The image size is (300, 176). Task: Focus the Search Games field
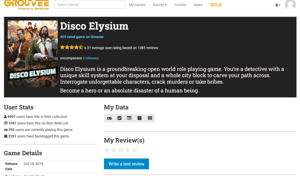coord(89,5)
